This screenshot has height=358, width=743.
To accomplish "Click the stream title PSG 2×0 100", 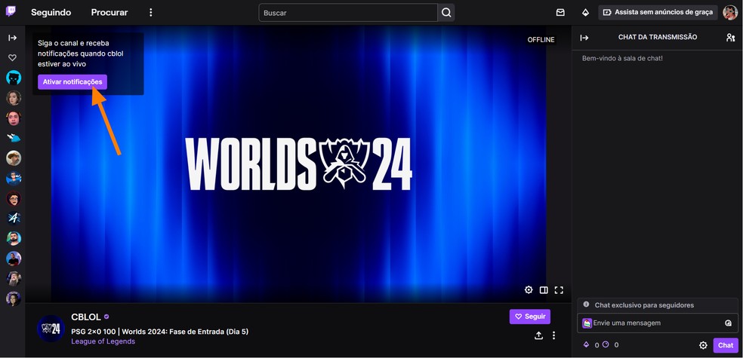I will 159,332.
